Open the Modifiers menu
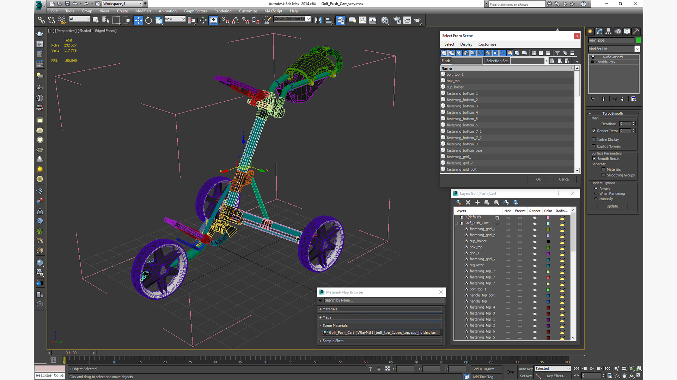 143,11
